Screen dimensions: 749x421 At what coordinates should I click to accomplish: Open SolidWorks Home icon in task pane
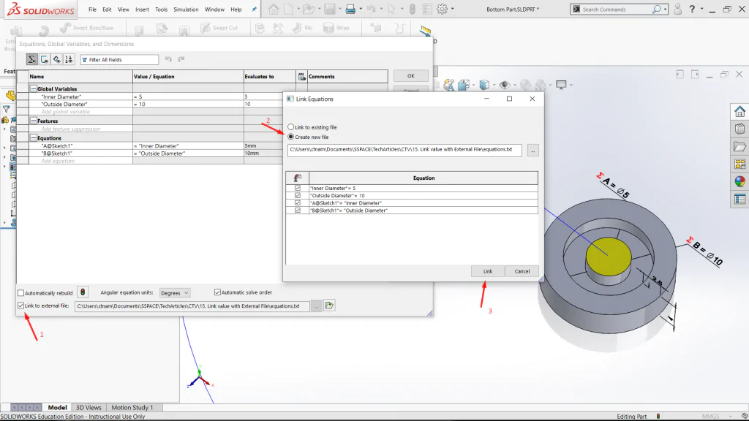point(739,112)
